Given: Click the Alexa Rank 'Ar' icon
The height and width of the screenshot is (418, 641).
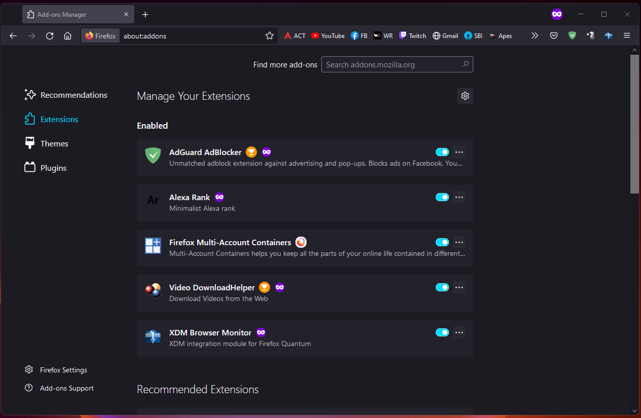Looking at the screenshot, I should pyautogui.click(x=153, y=200).
